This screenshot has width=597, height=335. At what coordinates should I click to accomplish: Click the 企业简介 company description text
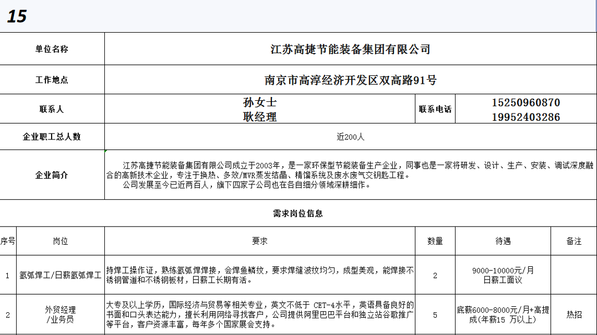(350, 175)
